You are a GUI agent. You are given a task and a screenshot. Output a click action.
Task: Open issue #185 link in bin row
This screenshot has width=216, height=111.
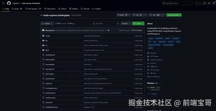click(95, 41)
